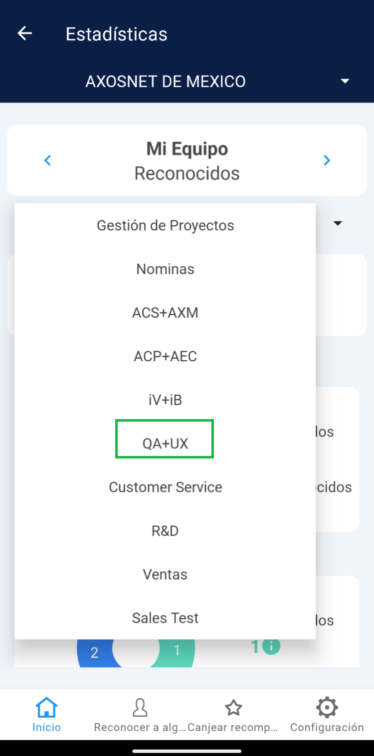This screenshot has height=756, width=374.
Task: Choose QA+UX from the list
Action: coord(165,444)
